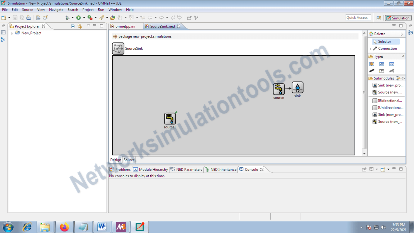Click the Run icon on the toolbar
The width and height of the screenshot is (414, 233).
pos(79,18)
